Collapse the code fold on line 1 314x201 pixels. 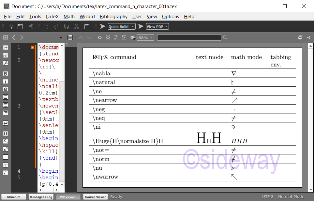click(33, 47)
